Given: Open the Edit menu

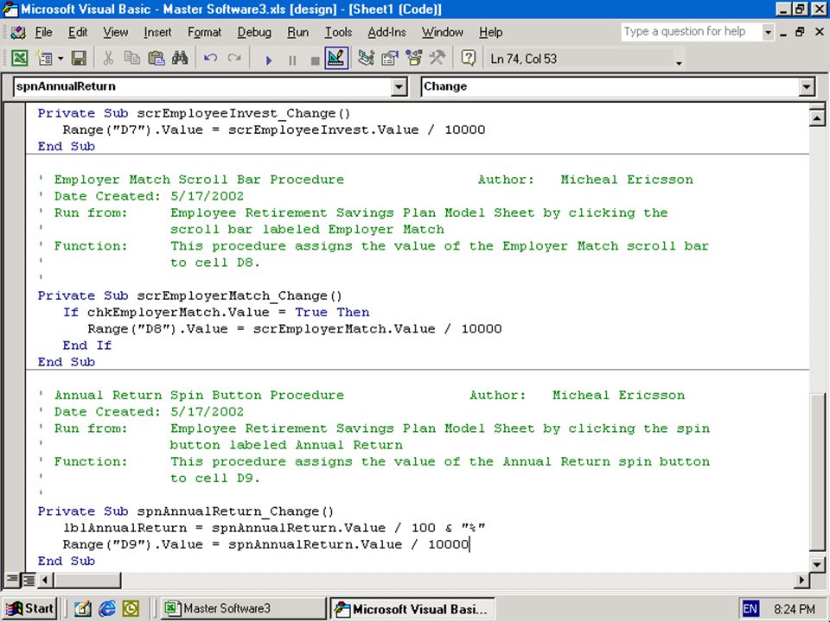Looking at the screenshot, I should click(x=78, y=32).
